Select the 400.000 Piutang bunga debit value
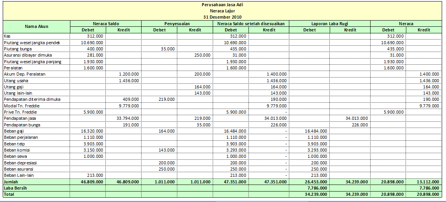The width and height of the screenshot is (446, 202). pos(95,49)
